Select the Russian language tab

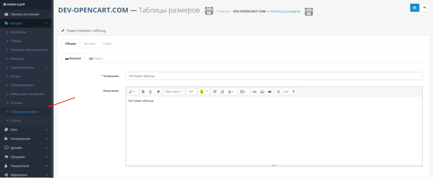[x=73, y=58]
